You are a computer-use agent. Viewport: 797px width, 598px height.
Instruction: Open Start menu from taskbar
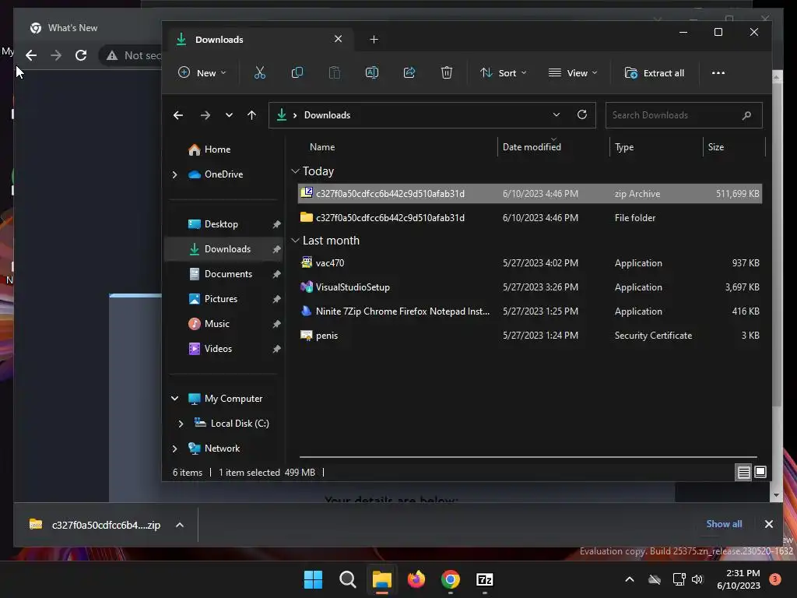click(313, 579)
